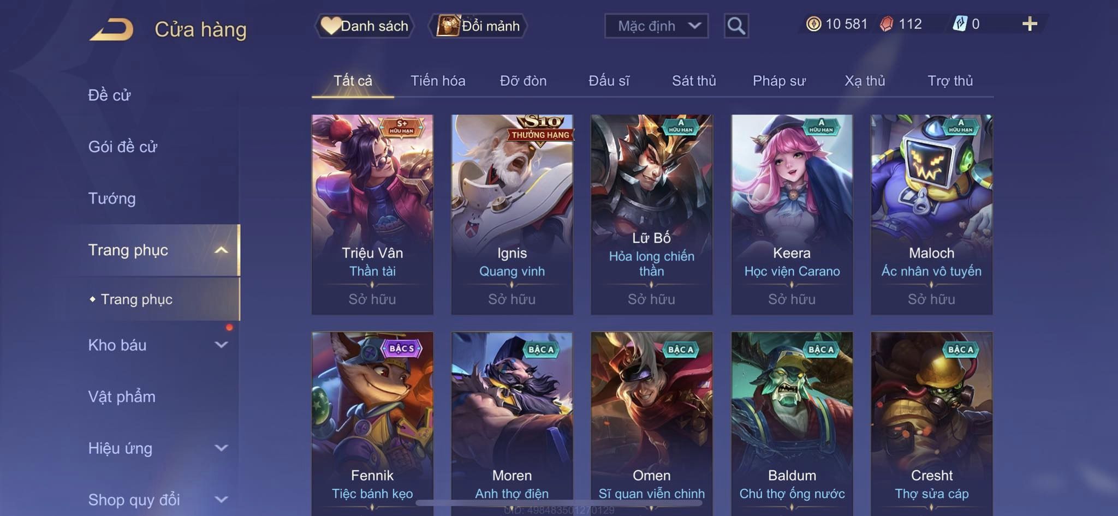Select the Fennik Tiệc bánh kẹo skin
The height and width of the screenshot is (516, 1118).
click(372, 424)
